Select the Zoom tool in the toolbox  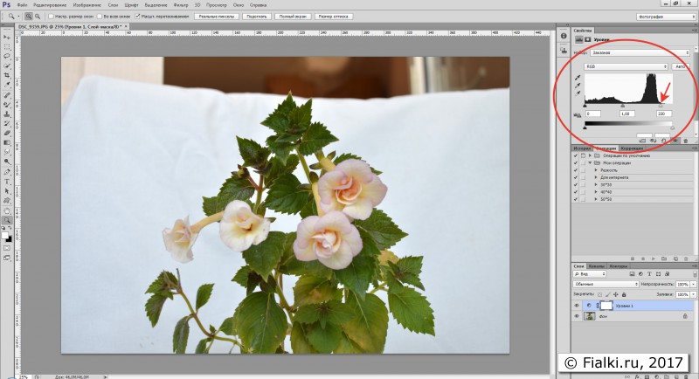(x=7, y=220)
